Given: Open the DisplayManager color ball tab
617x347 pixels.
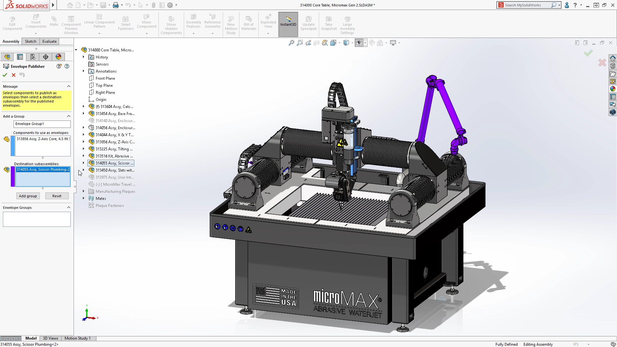Looking at the screenshot, I should click(58, 57).
